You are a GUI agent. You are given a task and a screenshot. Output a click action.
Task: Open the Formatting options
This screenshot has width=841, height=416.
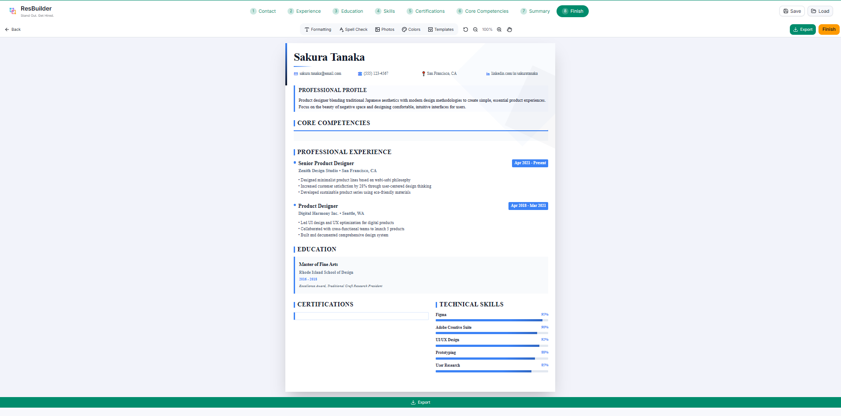tap(318, 29)
